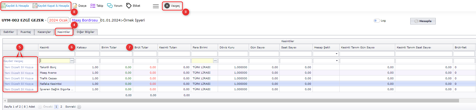The image size is (476, 110).
Task: Go to page 1
Action: pos(56,107)
